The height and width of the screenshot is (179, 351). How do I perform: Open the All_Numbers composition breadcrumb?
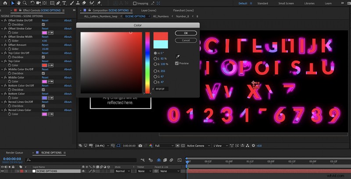(161, 16)
